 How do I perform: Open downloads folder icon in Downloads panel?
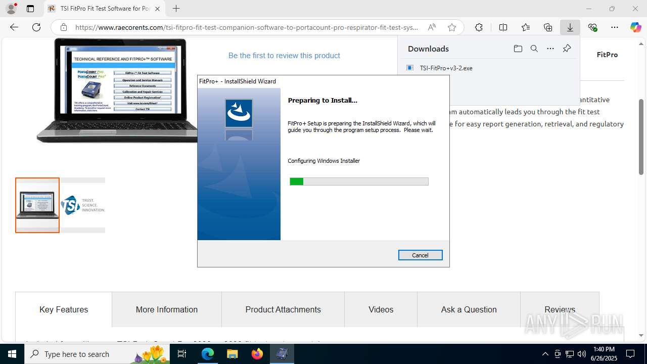point(518,49)
